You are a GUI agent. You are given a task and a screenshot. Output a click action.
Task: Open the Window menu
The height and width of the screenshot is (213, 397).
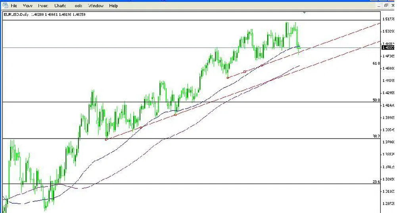pos(96,6)
